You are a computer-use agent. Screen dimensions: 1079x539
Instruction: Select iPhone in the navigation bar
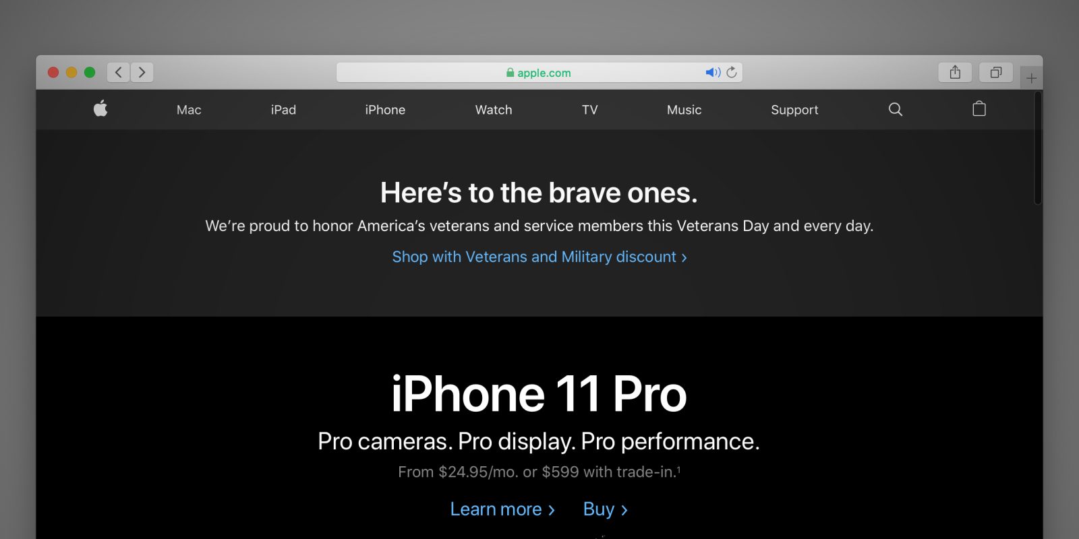pos(385,110)
